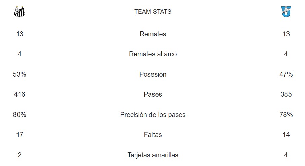
Task: Select the 17 fouls value
Action: 20,135
